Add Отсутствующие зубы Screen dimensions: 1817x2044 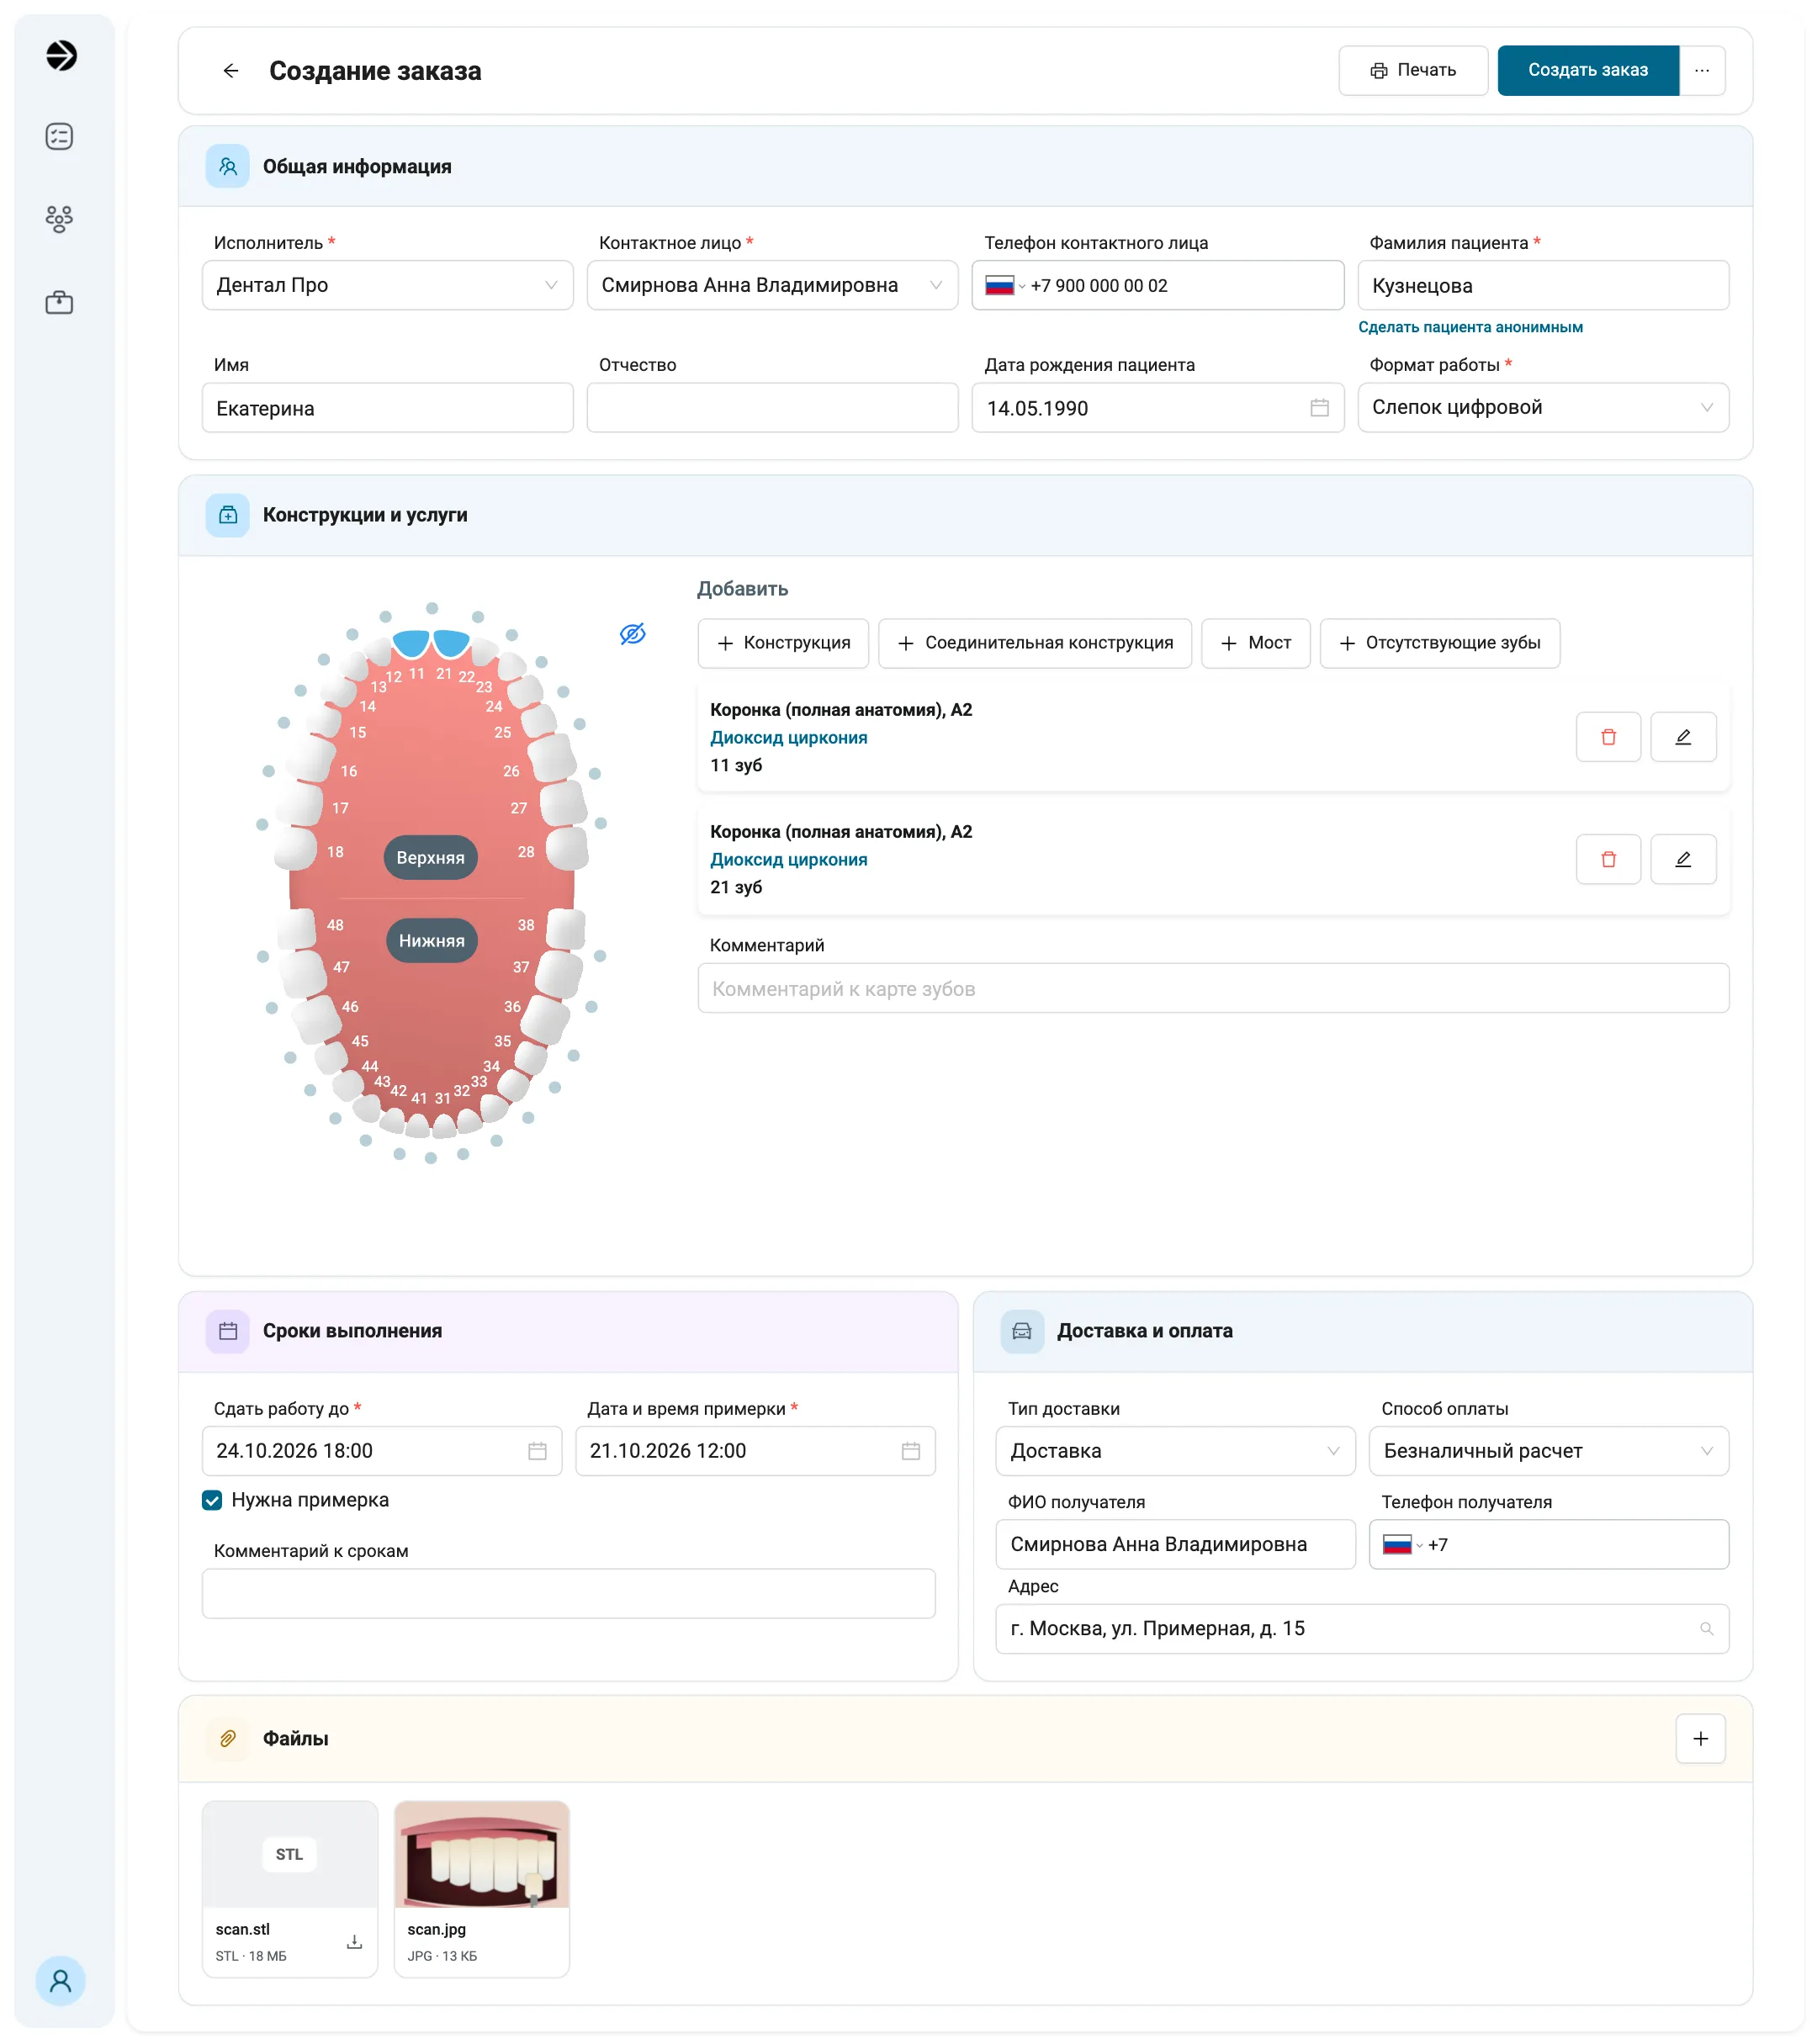[x=1439, y=643]
